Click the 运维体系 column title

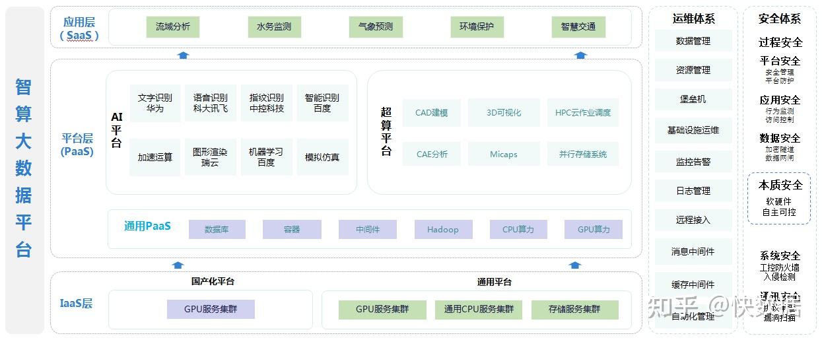click(x=694, y=18)
